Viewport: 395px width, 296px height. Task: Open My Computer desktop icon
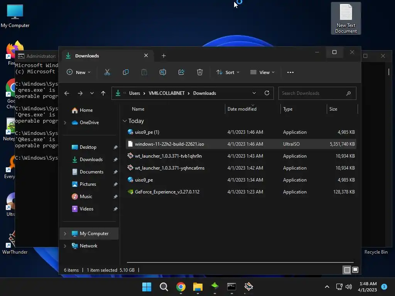click(15, 16)
